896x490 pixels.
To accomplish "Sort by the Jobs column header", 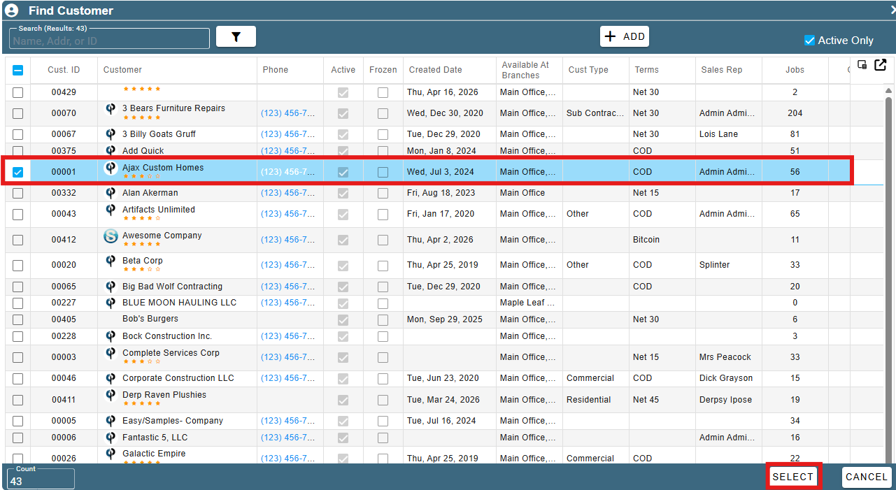I will pyautogui.click(x=795, y=70).
